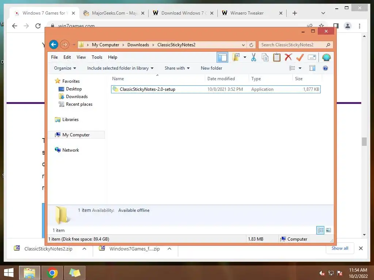Click Show all downloads

(340, 248)
